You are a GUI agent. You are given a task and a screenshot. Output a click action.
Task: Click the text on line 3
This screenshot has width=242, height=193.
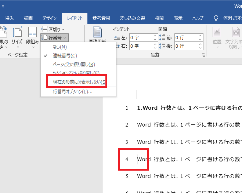click(x=189, y=142)
